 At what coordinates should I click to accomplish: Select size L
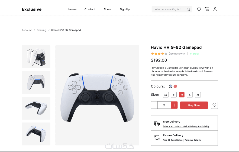(190, 94)
